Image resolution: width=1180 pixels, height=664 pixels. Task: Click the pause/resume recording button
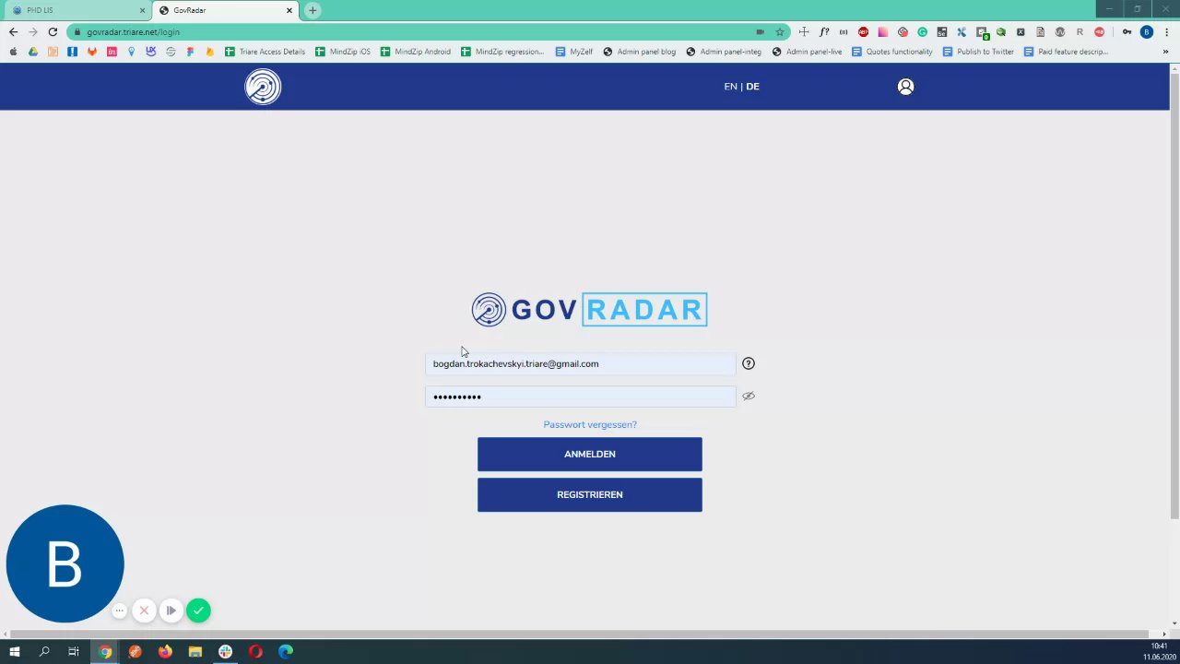171,611
